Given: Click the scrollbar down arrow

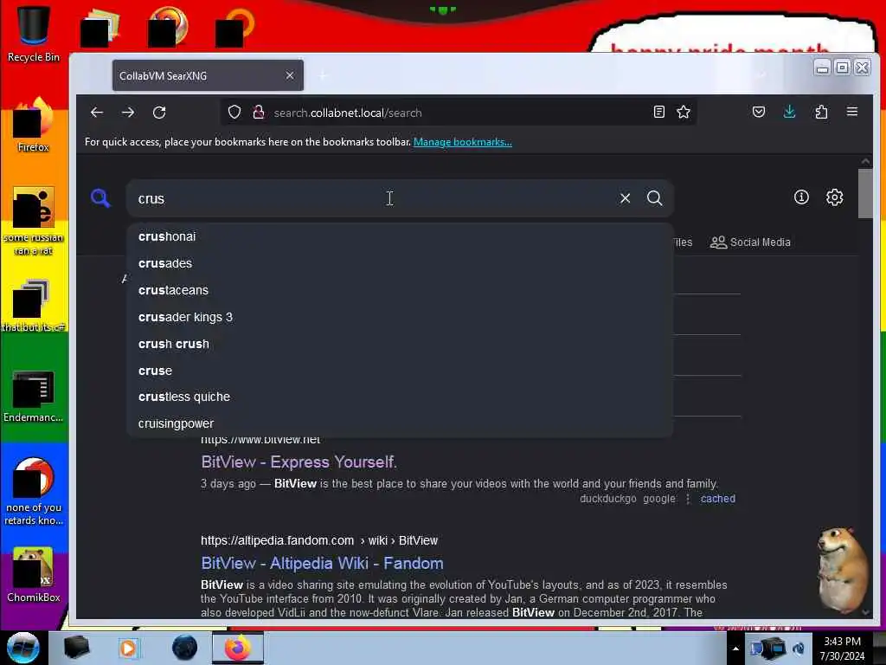Looking at the screenshot, I should click(865, 612).
